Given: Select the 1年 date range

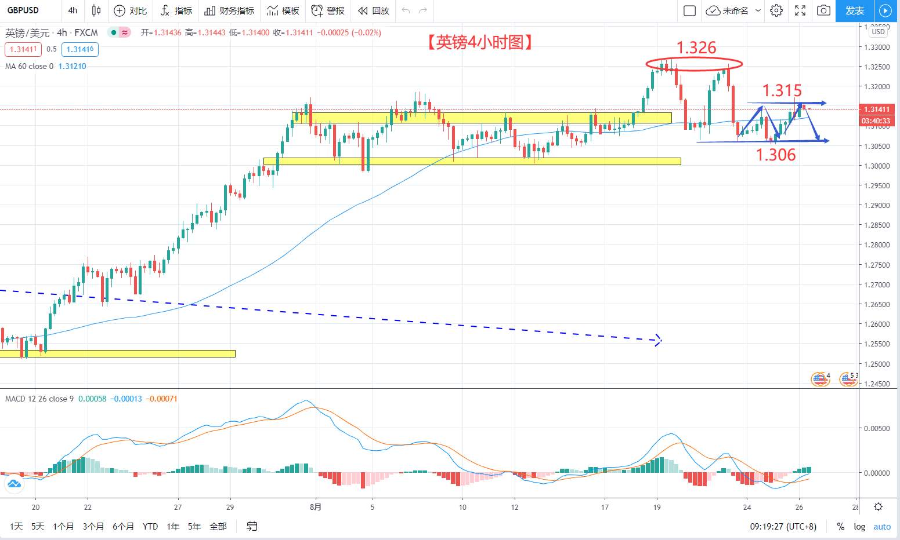Looking at the screenshot, I should point(173,526).
